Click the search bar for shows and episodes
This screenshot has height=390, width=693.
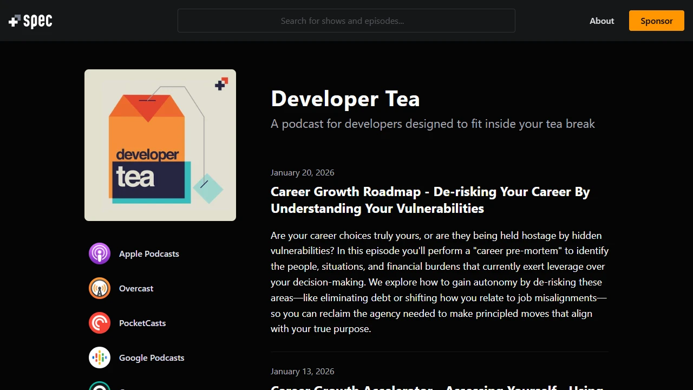pyautogui.click(x=346, y=21)
